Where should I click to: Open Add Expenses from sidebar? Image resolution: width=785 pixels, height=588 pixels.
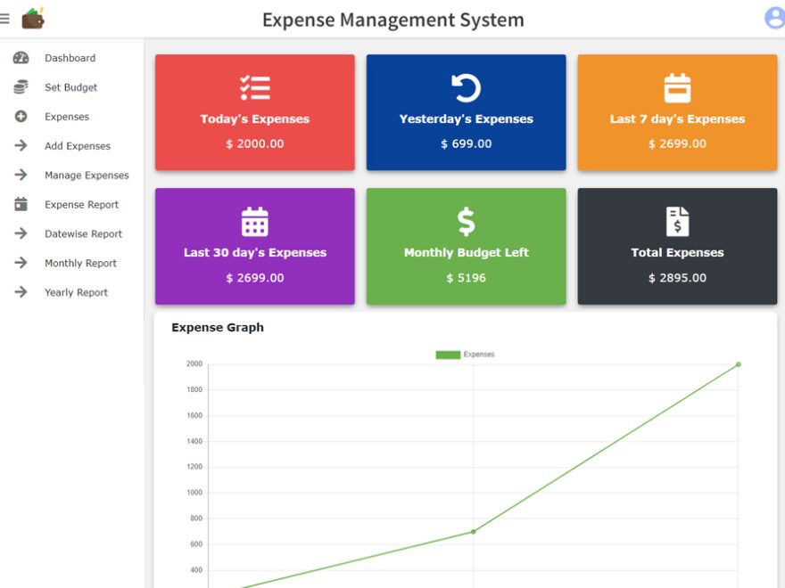[x=78, y=146]
